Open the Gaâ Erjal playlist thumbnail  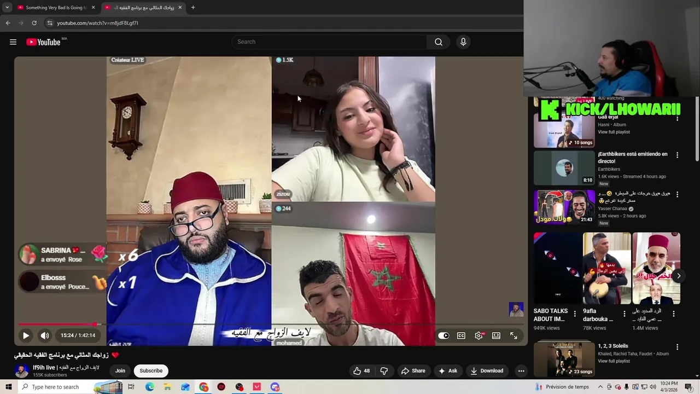click(564, 130)
